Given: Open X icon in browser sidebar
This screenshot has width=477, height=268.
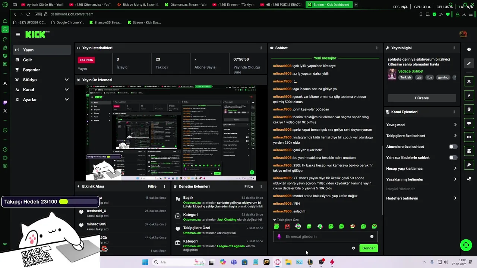Looking at the screenshot, I should [x=5, y=111].
